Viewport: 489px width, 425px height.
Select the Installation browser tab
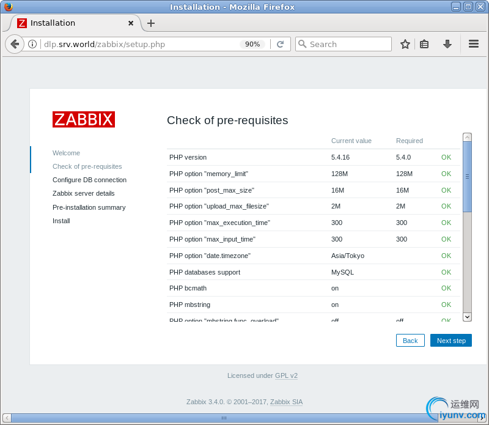point(75,23)
